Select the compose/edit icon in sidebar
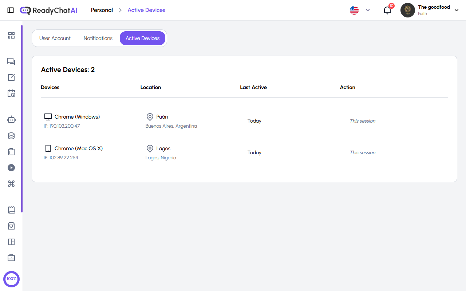This screenshot has width=466, height=291. [11, 77]
